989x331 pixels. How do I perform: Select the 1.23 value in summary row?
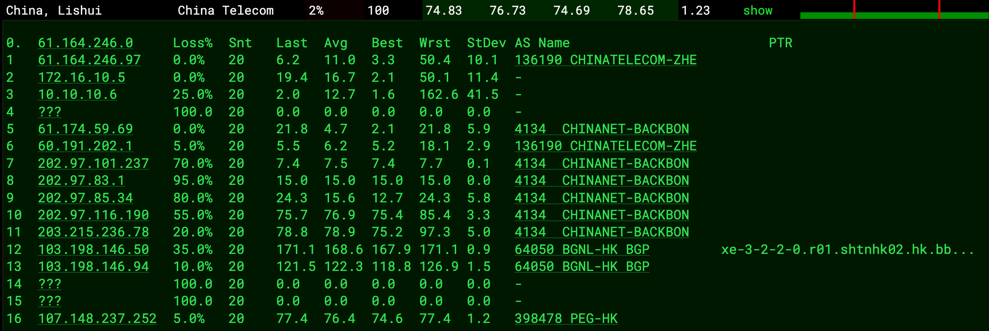(695, 10)
